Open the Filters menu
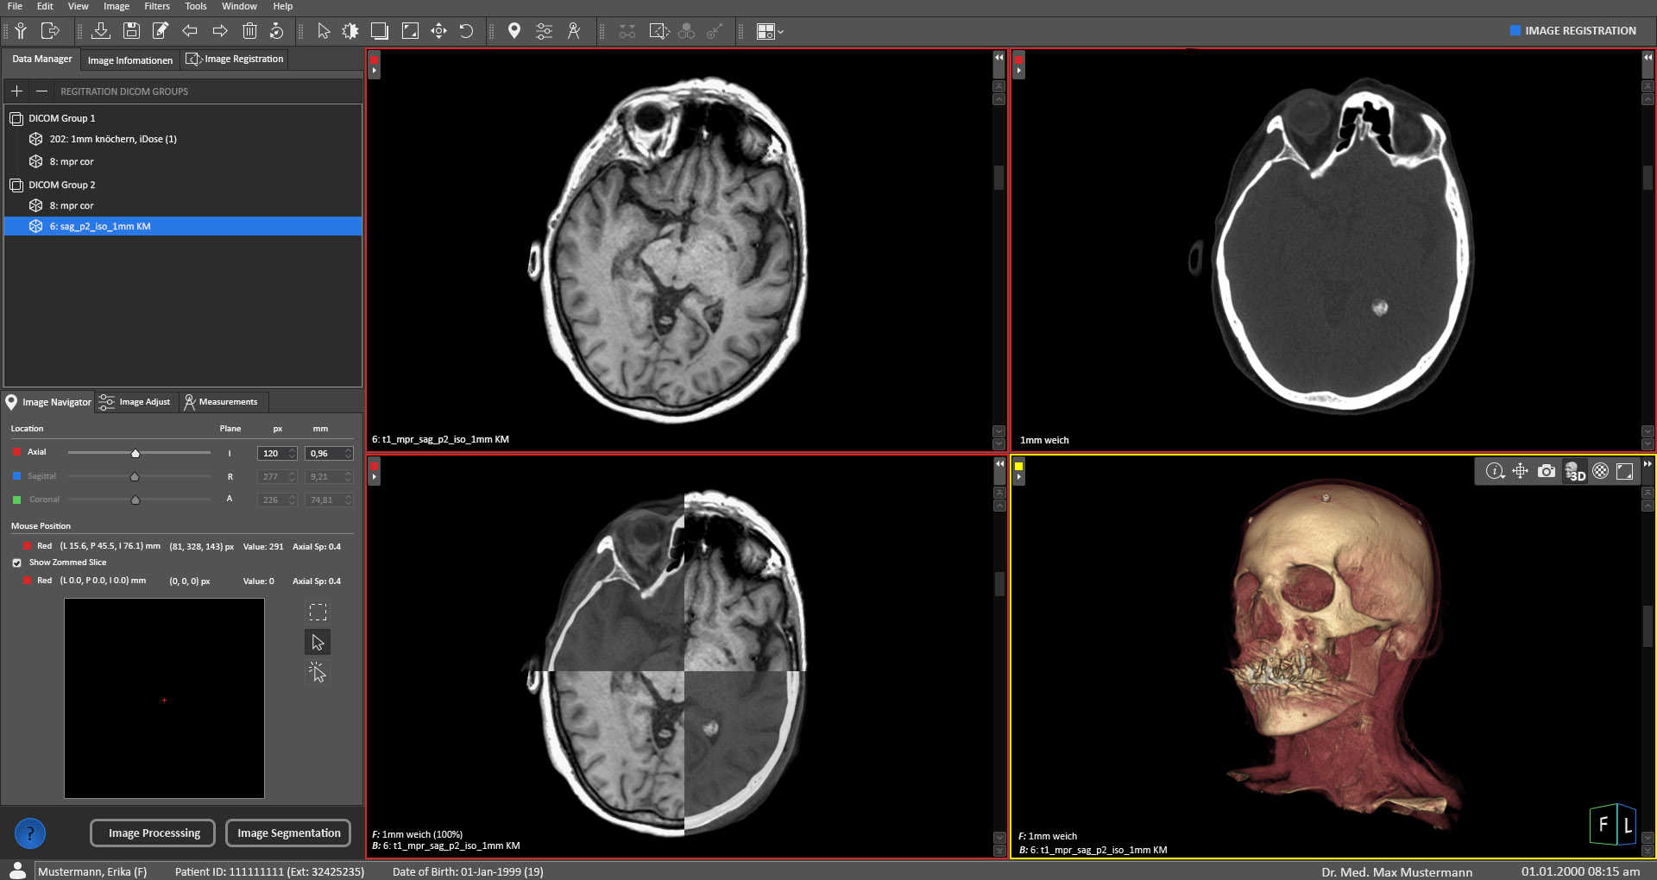 coord(157,6)
